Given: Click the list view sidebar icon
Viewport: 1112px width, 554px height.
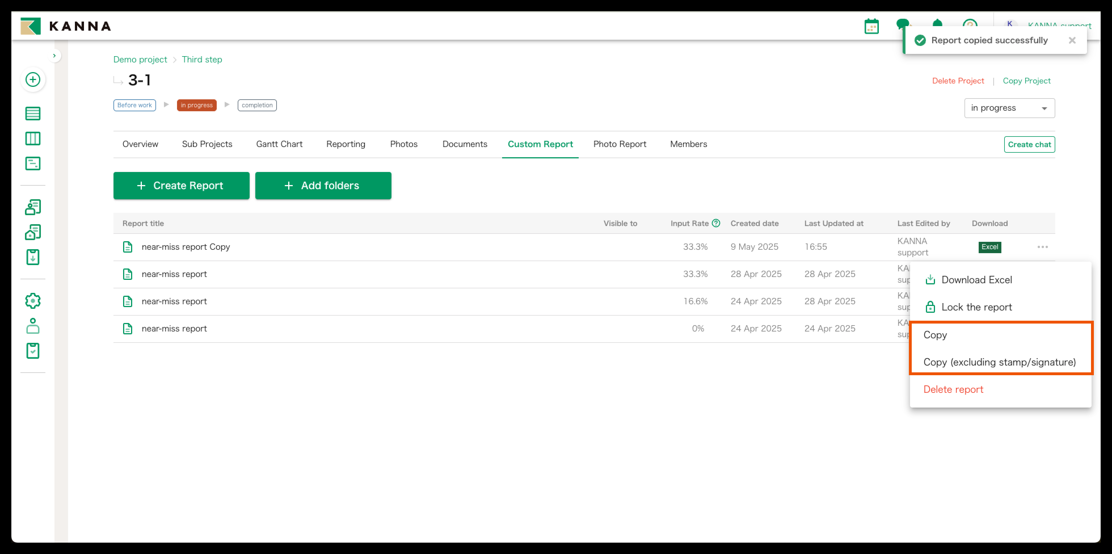Looking at the screenshot, I should coord(33,114).
